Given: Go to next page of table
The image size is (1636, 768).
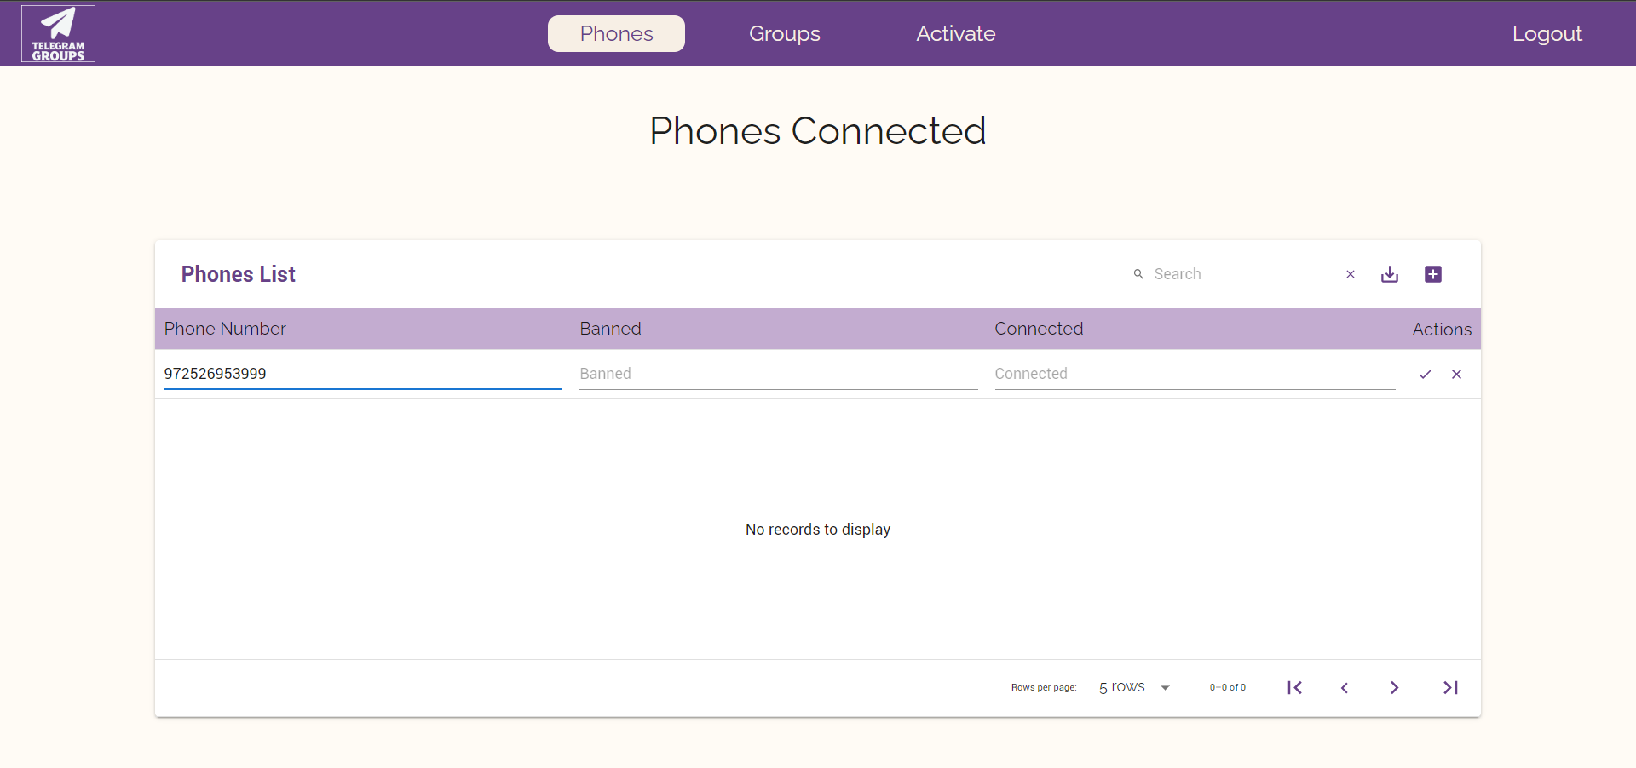Looking at the screenshot, I should point(1394,688).
